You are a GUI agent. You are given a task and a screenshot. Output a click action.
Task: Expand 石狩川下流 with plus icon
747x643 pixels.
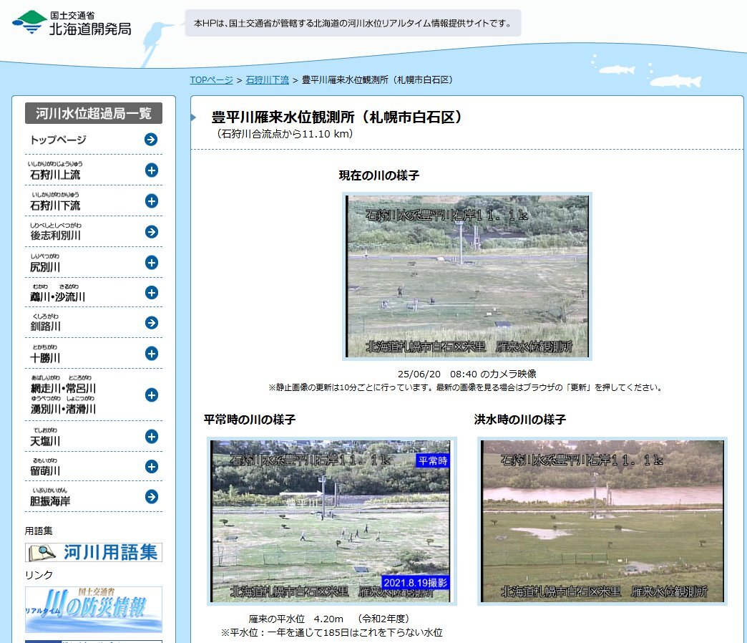point(151,201)
